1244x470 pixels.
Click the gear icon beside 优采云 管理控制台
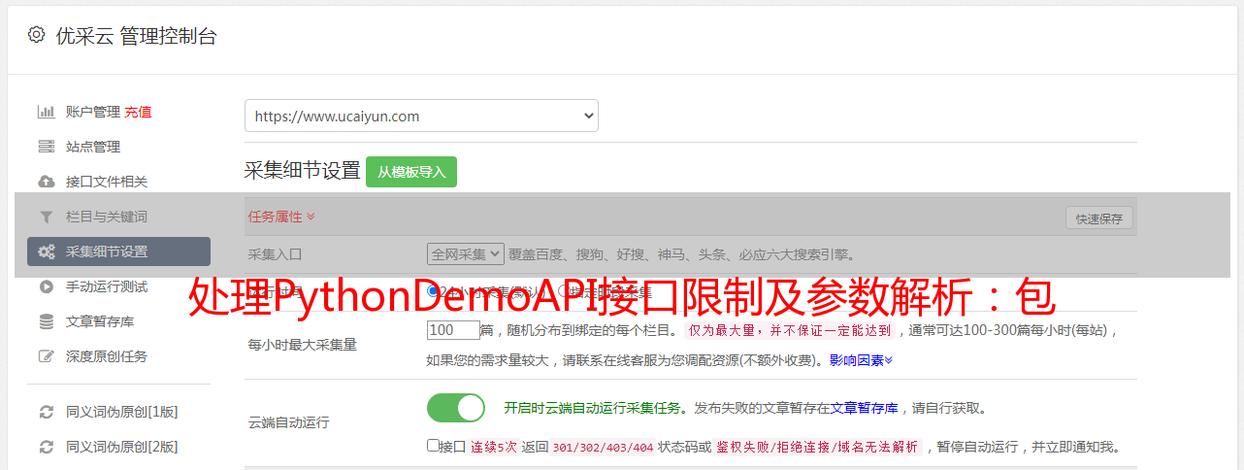(36, 35)
